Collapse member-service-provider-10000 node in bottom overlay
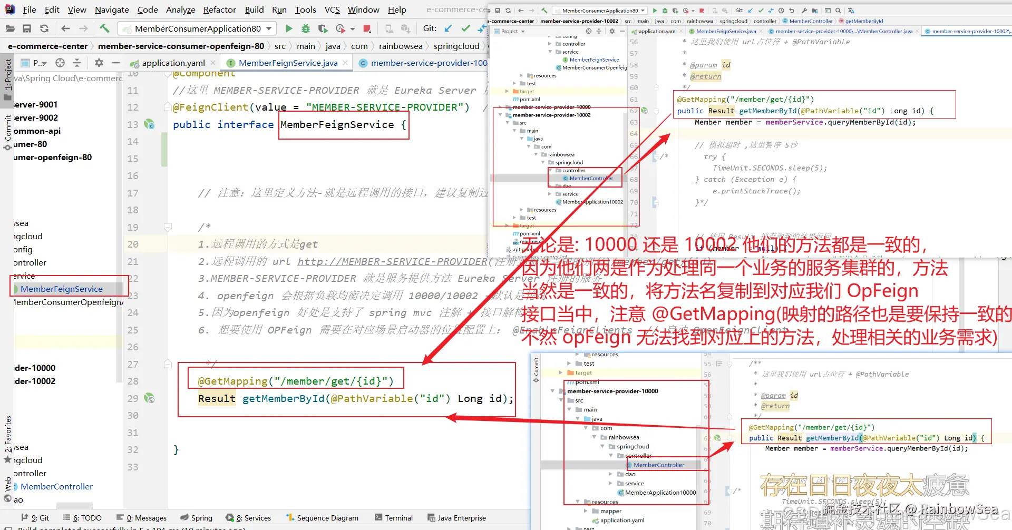 pos(553,391)
